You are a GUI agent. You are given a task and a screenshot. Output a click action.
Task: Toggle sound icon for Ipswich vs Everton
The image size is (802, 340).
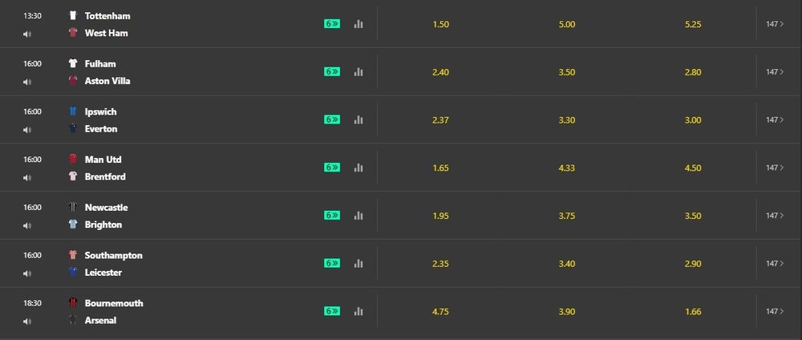[x=27, y=130]
